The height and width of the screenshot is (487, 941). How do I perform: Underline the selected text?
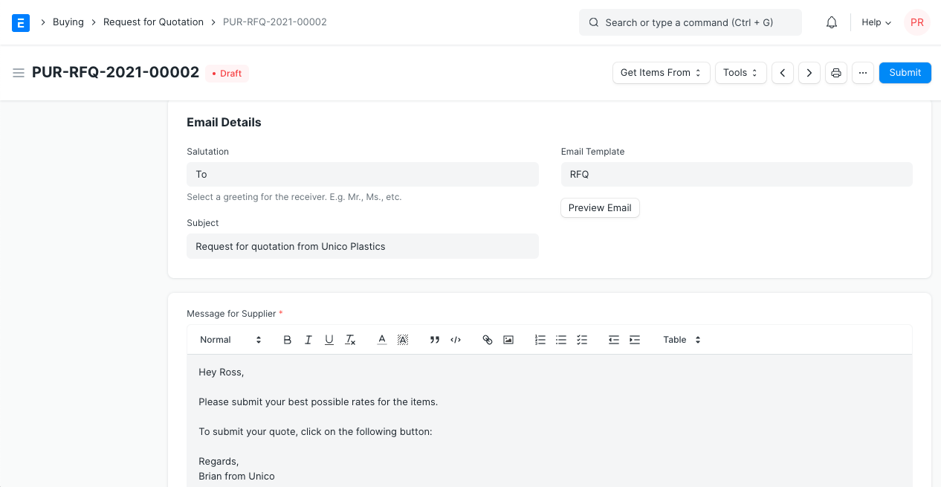coord(329,339)
